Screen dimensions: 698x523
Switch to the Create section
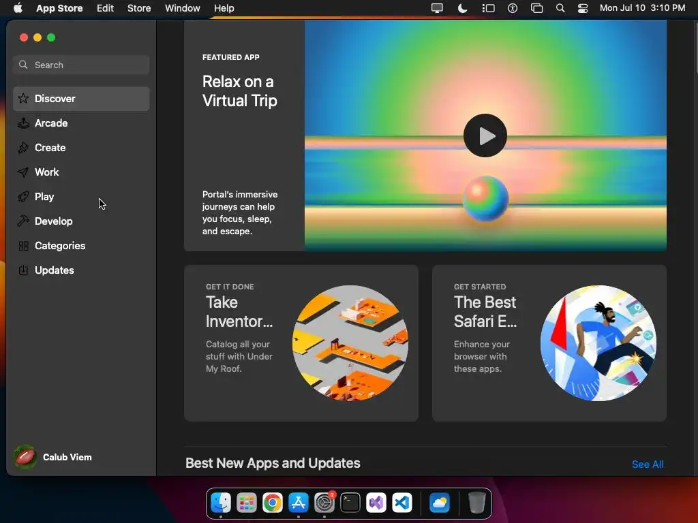tap(81, 148)
